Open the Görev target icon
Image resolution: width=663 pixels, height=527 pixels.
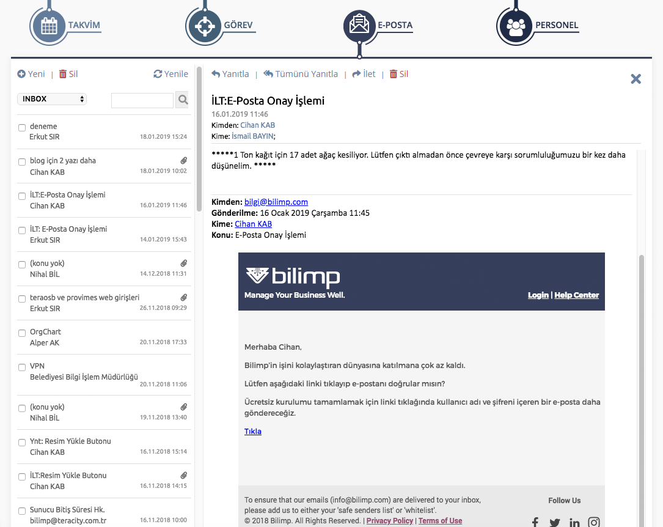click(x=203, y=26)
